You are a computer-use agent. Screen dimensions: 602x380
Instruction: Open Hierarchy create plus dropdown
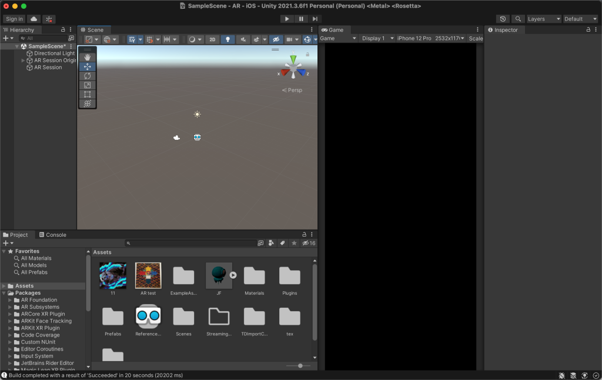click(x=8, y=38)
